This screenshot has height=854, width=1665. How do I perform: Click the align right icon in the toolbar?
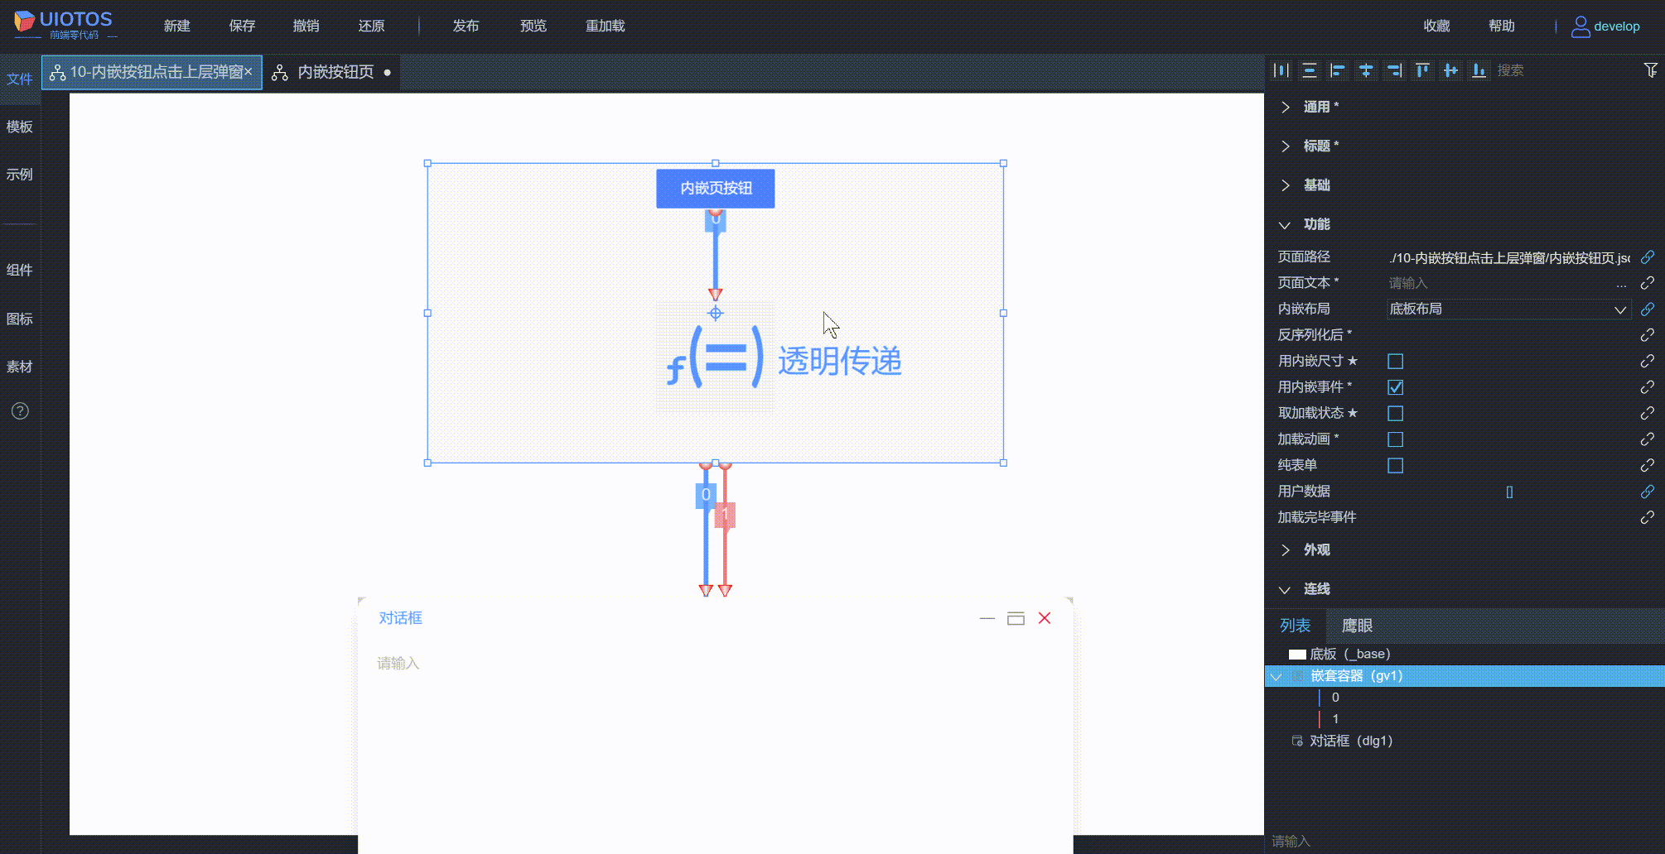click(1393, 70)
